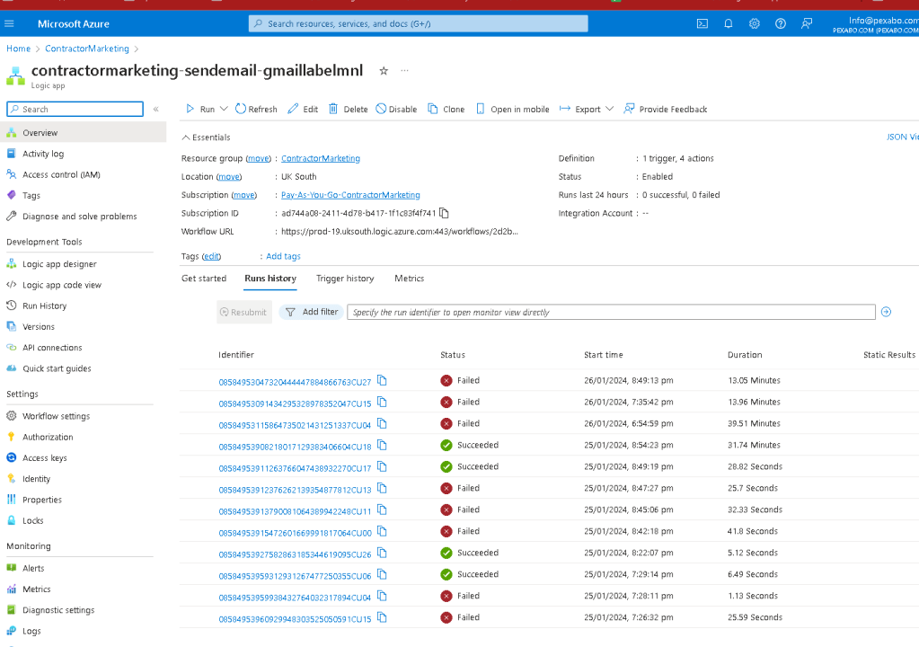The width and height of the screenshot is (919, 647).
Task: Open Workflow settings
Action: (x=57, y=416)
